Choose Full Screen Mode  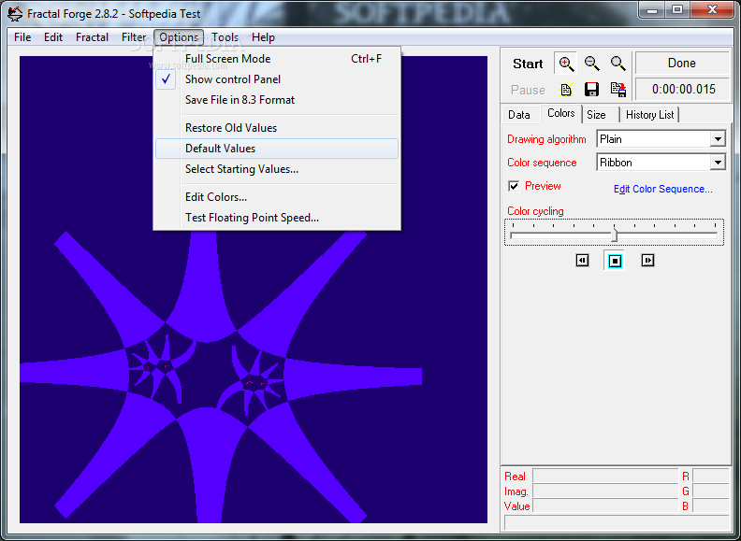tap(277, 59)
